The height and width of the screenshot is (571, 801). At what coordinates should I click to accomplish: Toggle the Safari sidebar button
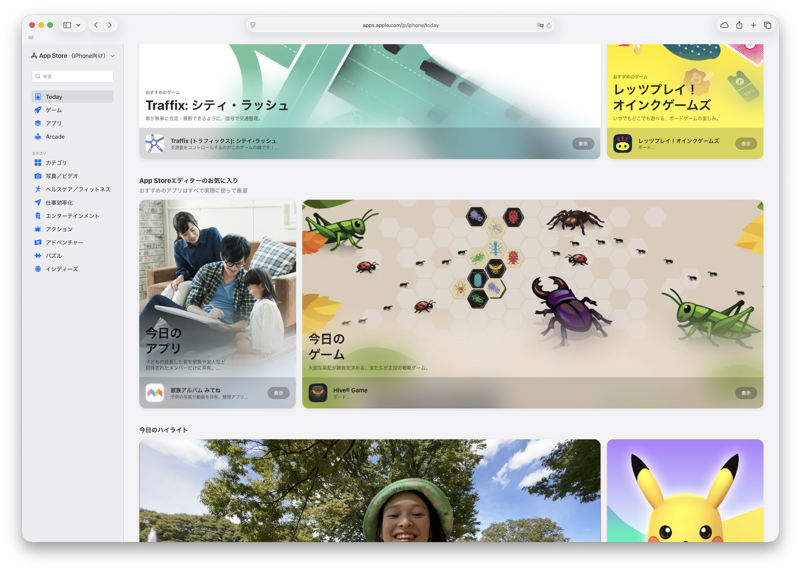(x=67, y=25)
